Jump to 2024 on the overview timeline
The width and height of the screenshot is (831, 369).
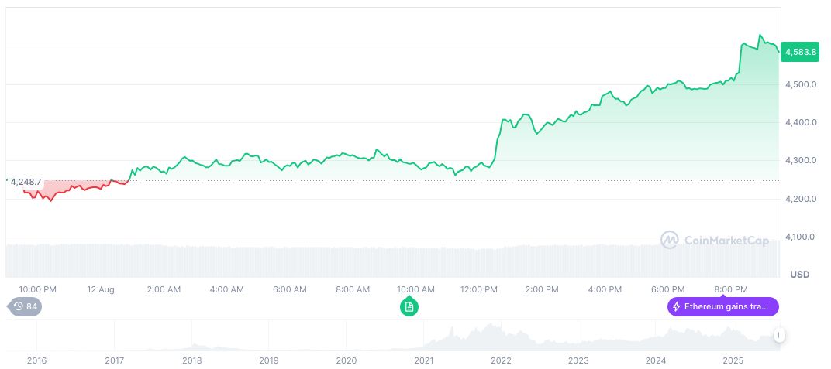coord(656,360)
